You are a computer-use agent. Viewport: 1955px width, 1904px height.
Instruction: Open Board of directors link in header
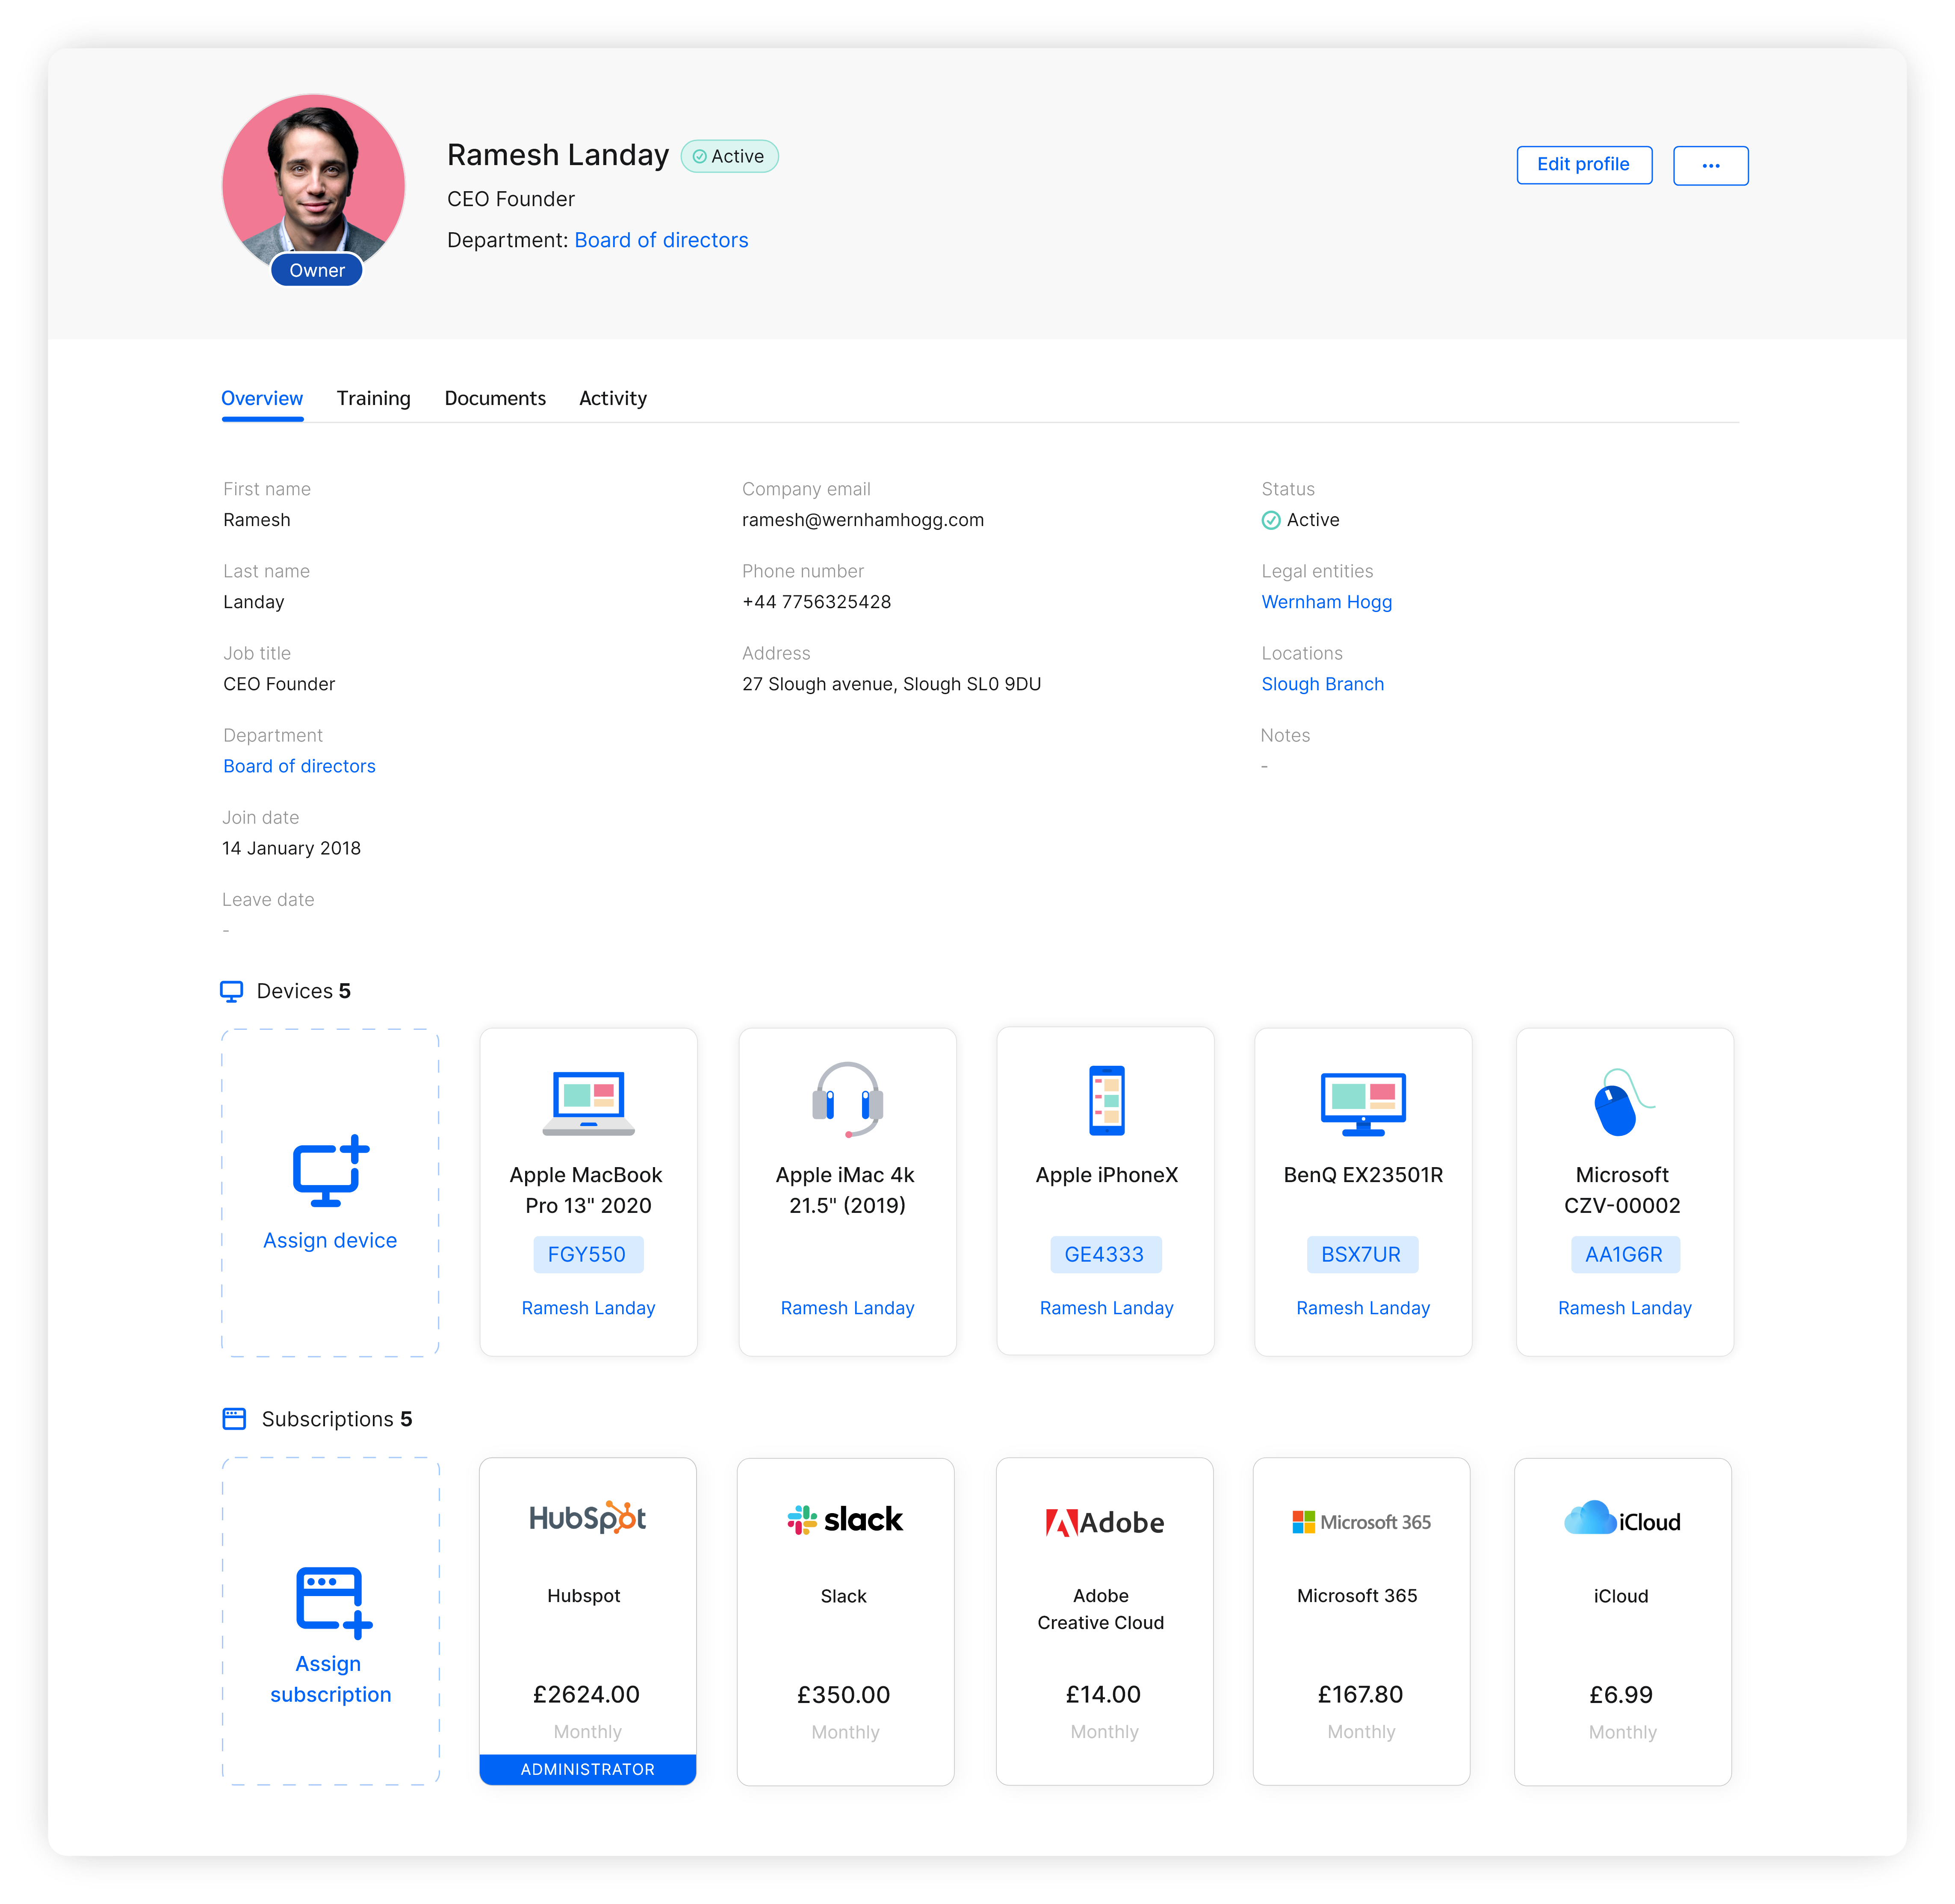click(x=661, y=240)
